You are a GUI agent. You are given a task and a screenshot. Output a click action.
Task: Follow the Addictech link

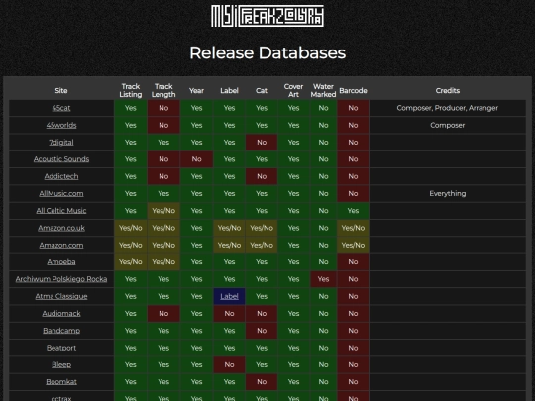(61, 176)
